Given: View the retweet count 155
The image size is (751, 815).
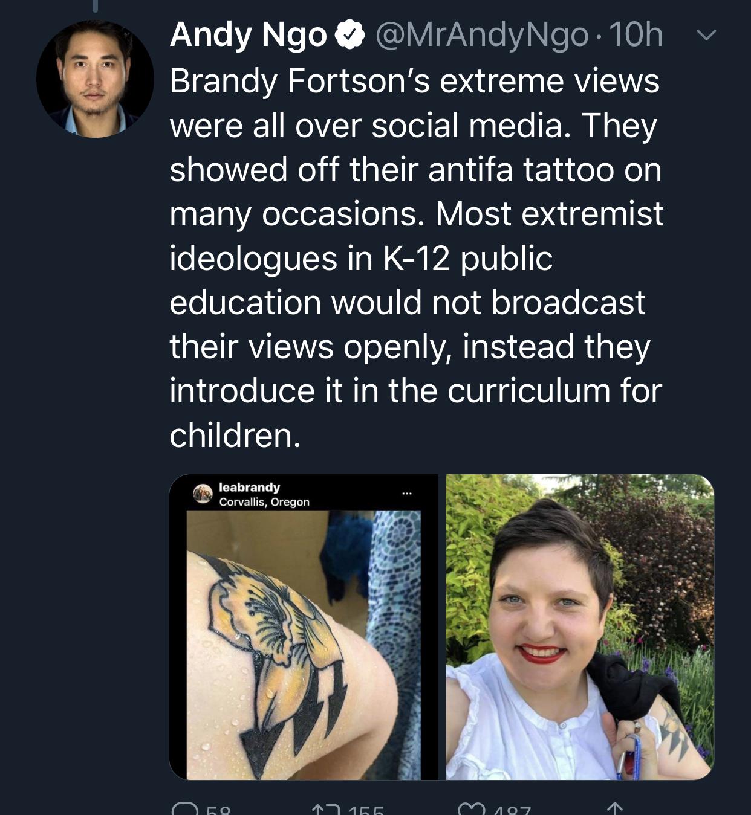Looking at the screenshot, I should pos(366,810).
